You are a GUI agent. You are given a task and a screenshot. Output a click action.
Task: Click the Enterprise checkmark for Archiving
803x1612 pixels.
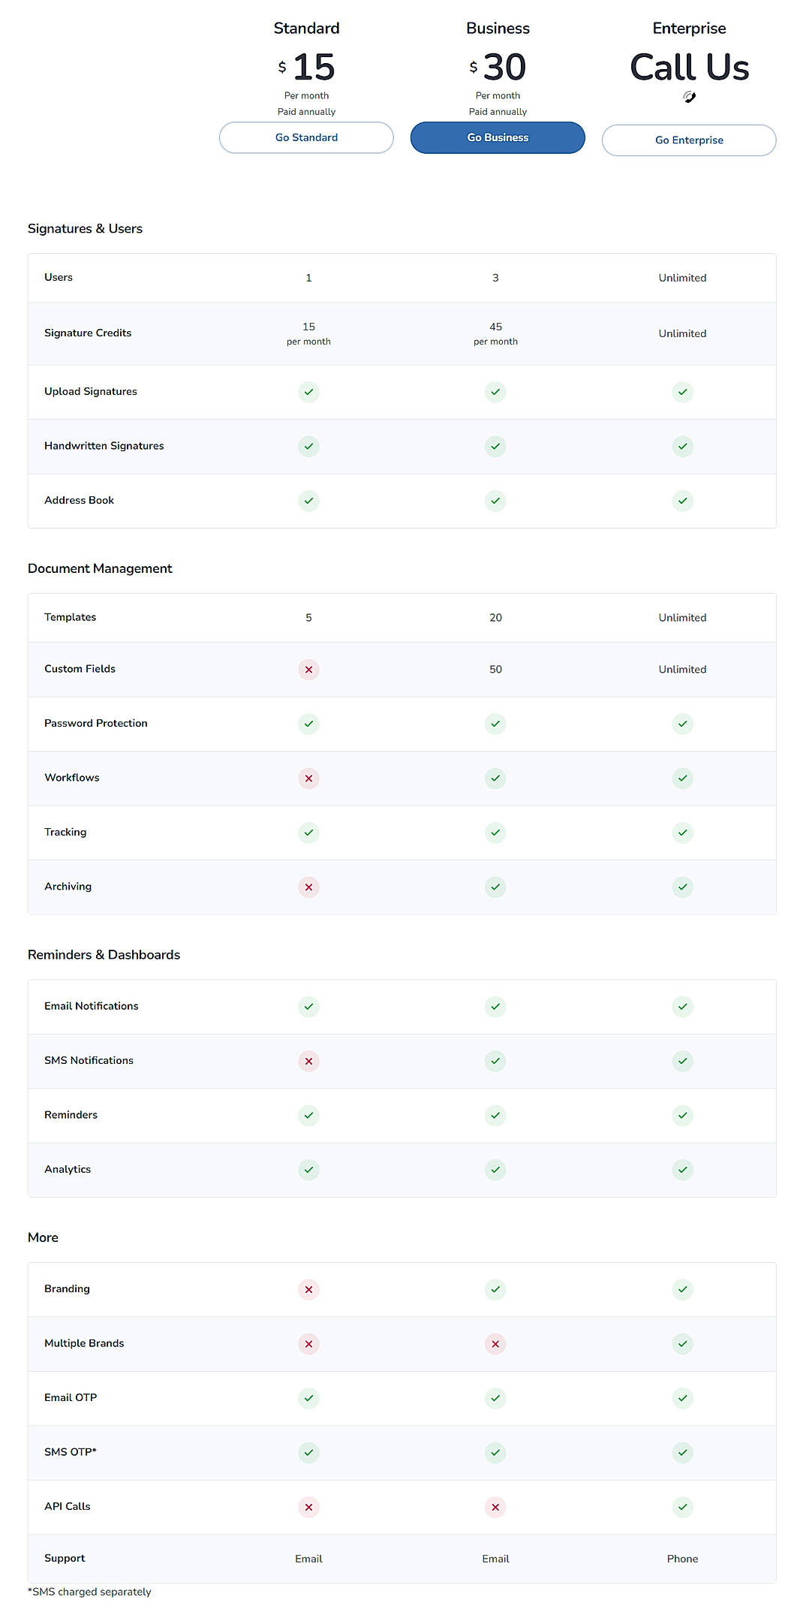pos(682,887)
